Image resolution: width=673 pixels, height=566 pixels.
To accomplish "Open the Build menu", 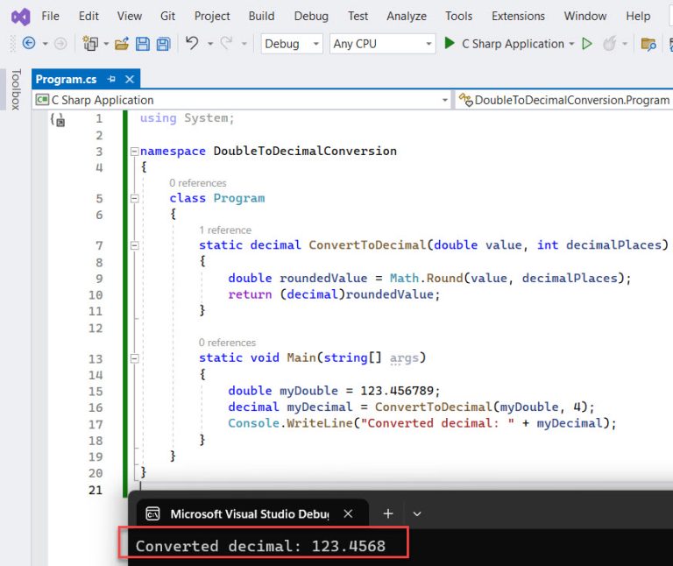I will (x=261, y=17).
